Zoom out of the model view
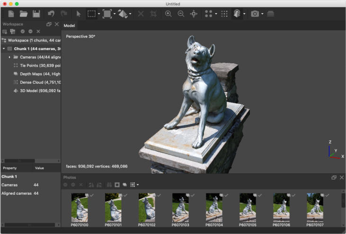 (181, 14)
